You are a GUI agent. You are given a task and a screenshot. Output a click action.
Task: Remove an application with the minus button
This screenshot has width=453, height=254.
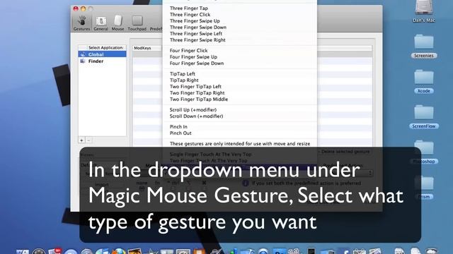[x=88, y=140]
